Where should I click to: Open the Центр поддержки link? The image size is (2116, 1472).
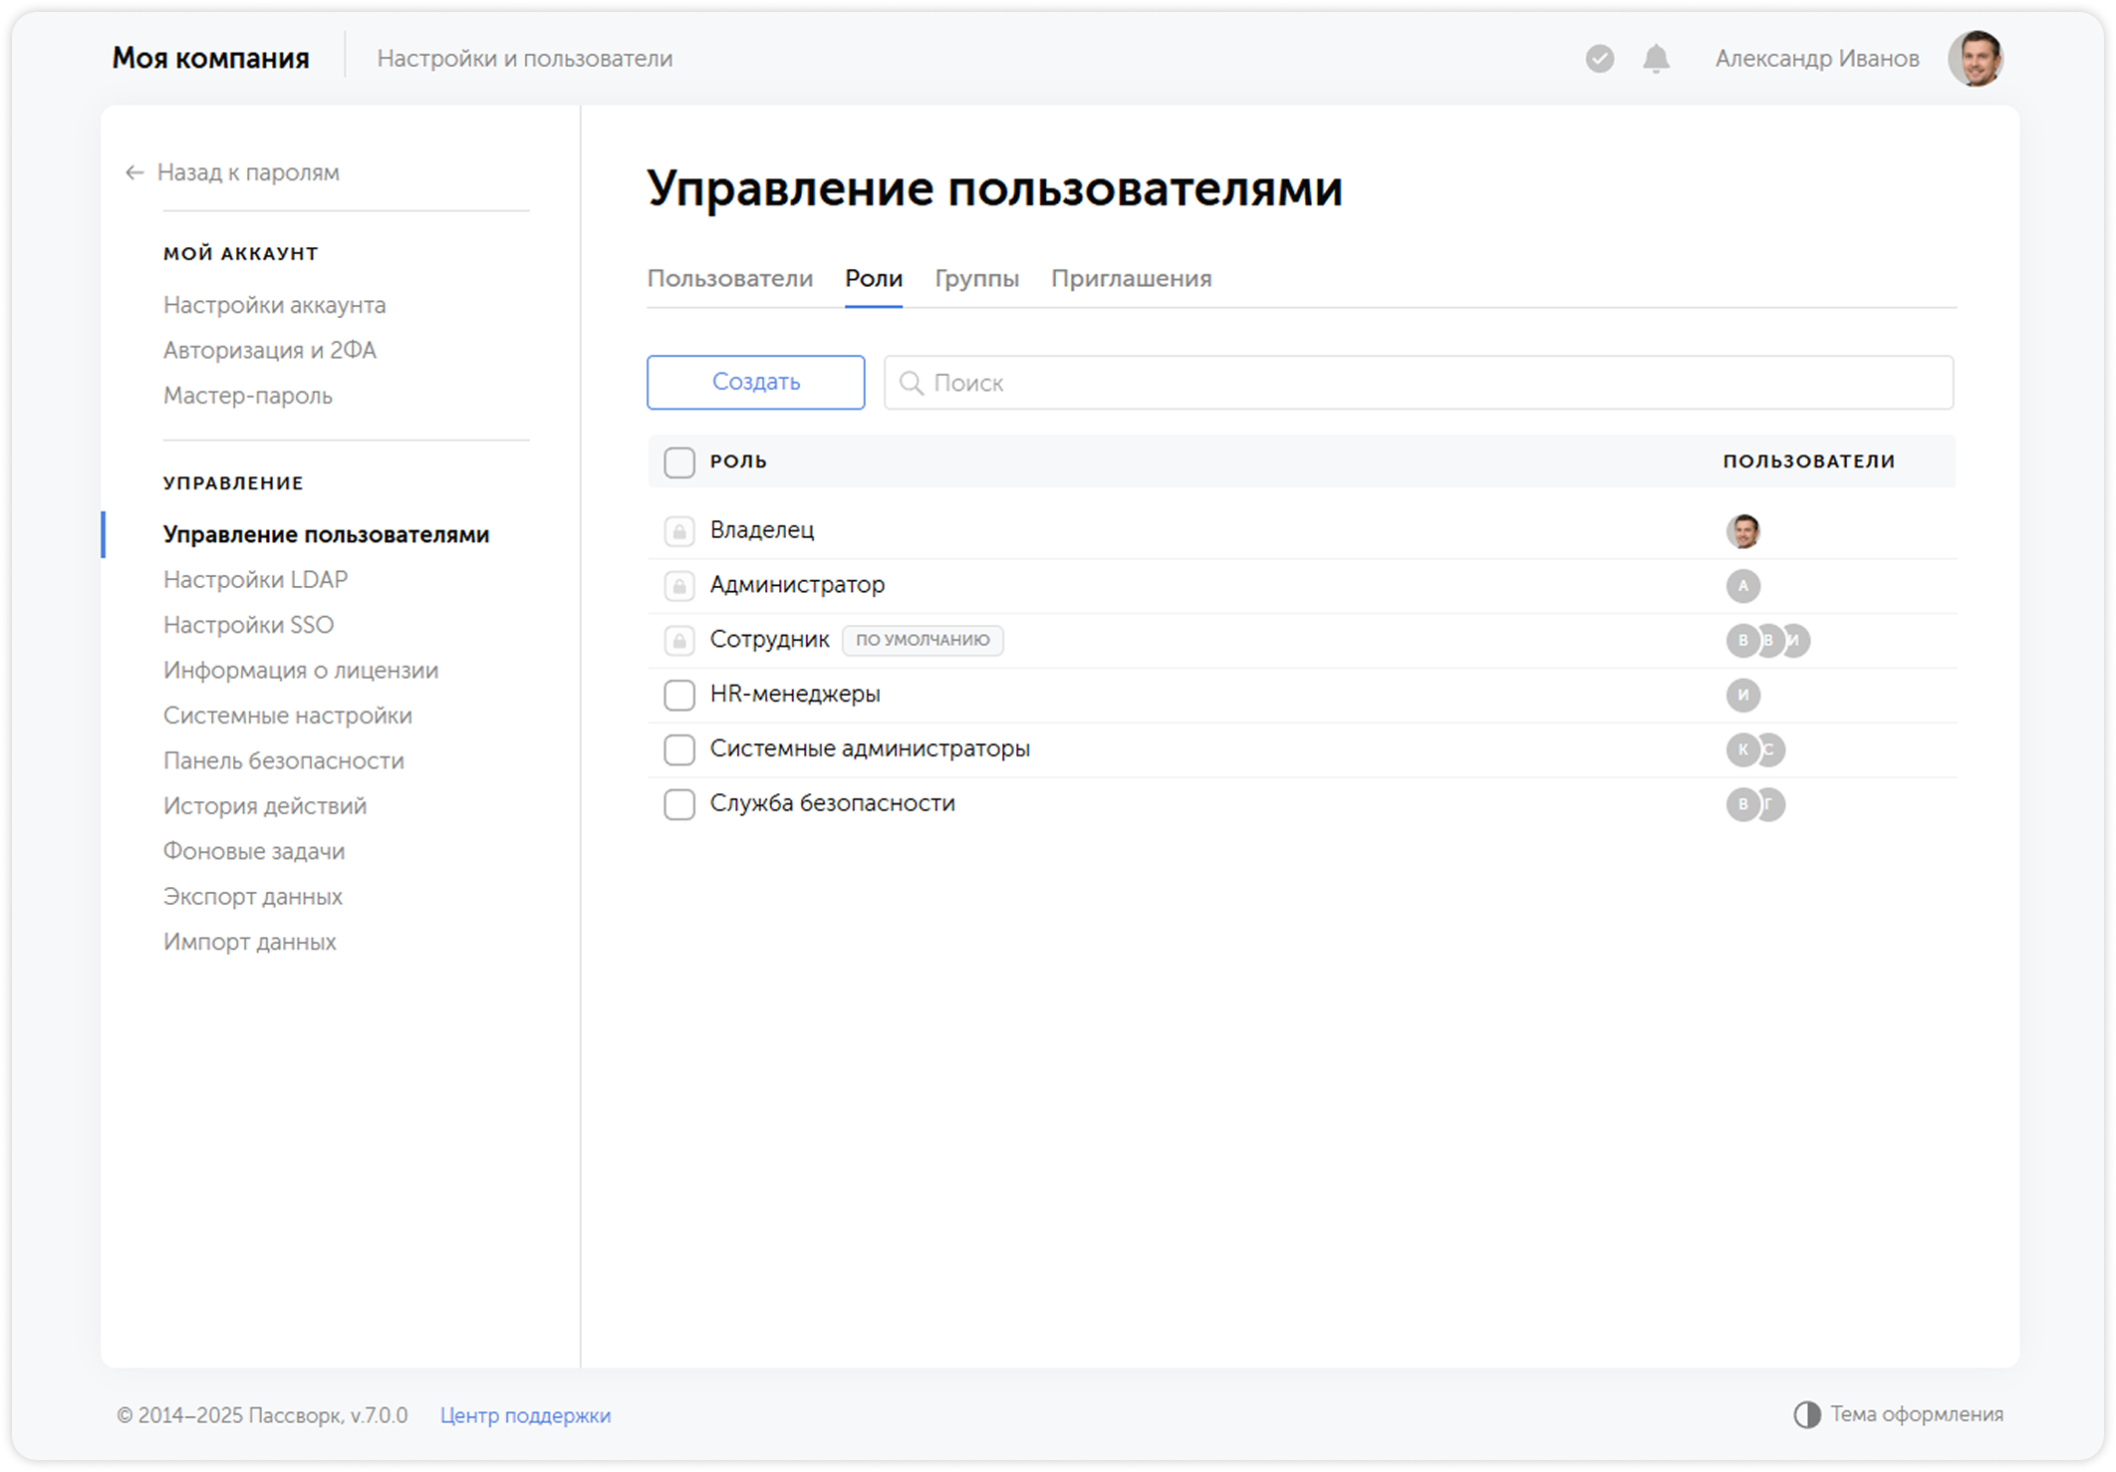coord(525,1415)
